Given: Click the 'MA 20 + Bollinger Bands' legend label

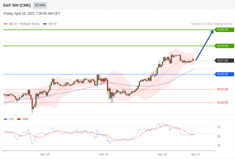Looking at the screenshot, I should click(24, 24).
